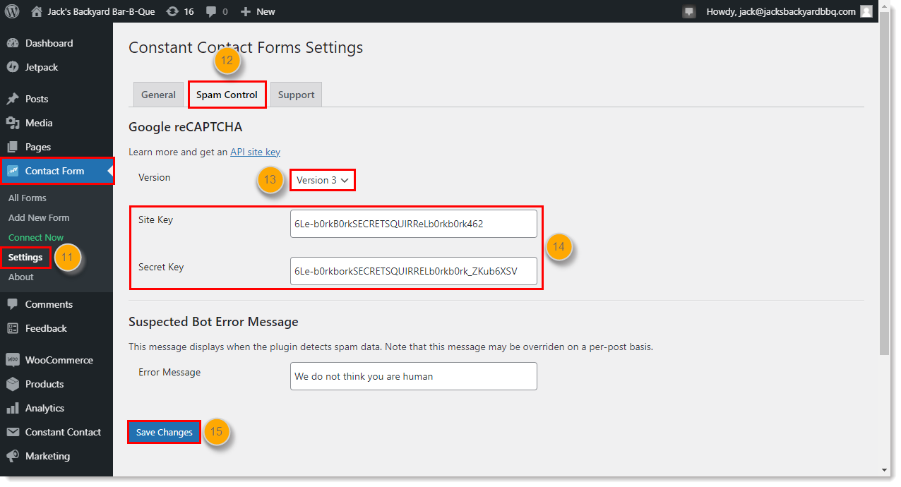Click the updates icon showing 16
The image size is (901, 487).
[x=172, y=11]
